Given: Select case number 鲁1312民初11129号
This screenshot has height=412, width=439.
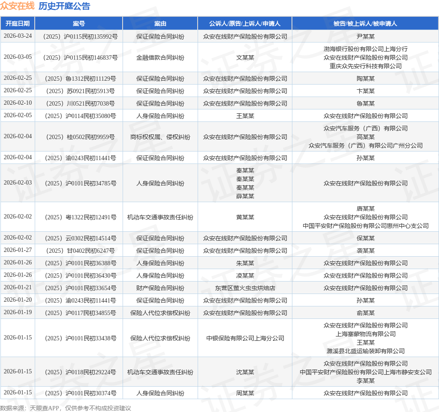Looking at the screenshot, I should (80, 79).
